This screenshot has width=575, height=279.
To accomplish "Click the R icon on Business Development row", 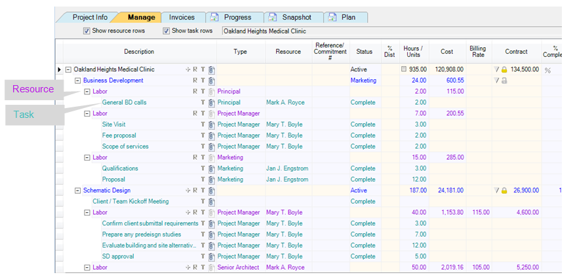I will coord(195,81).
